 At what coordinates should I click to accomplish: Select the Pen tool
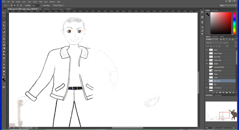(x=4, y=58)
